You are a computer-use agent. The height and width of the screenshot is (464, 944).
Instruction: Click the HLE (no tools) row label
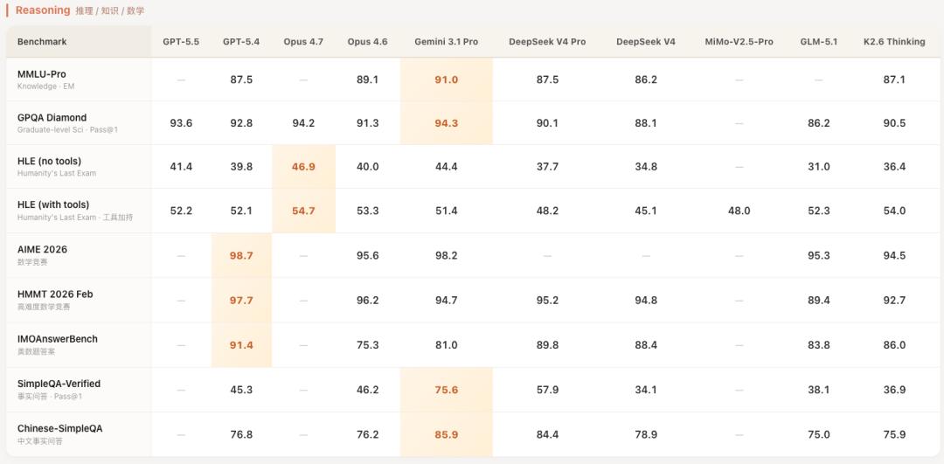pos(49,161)
